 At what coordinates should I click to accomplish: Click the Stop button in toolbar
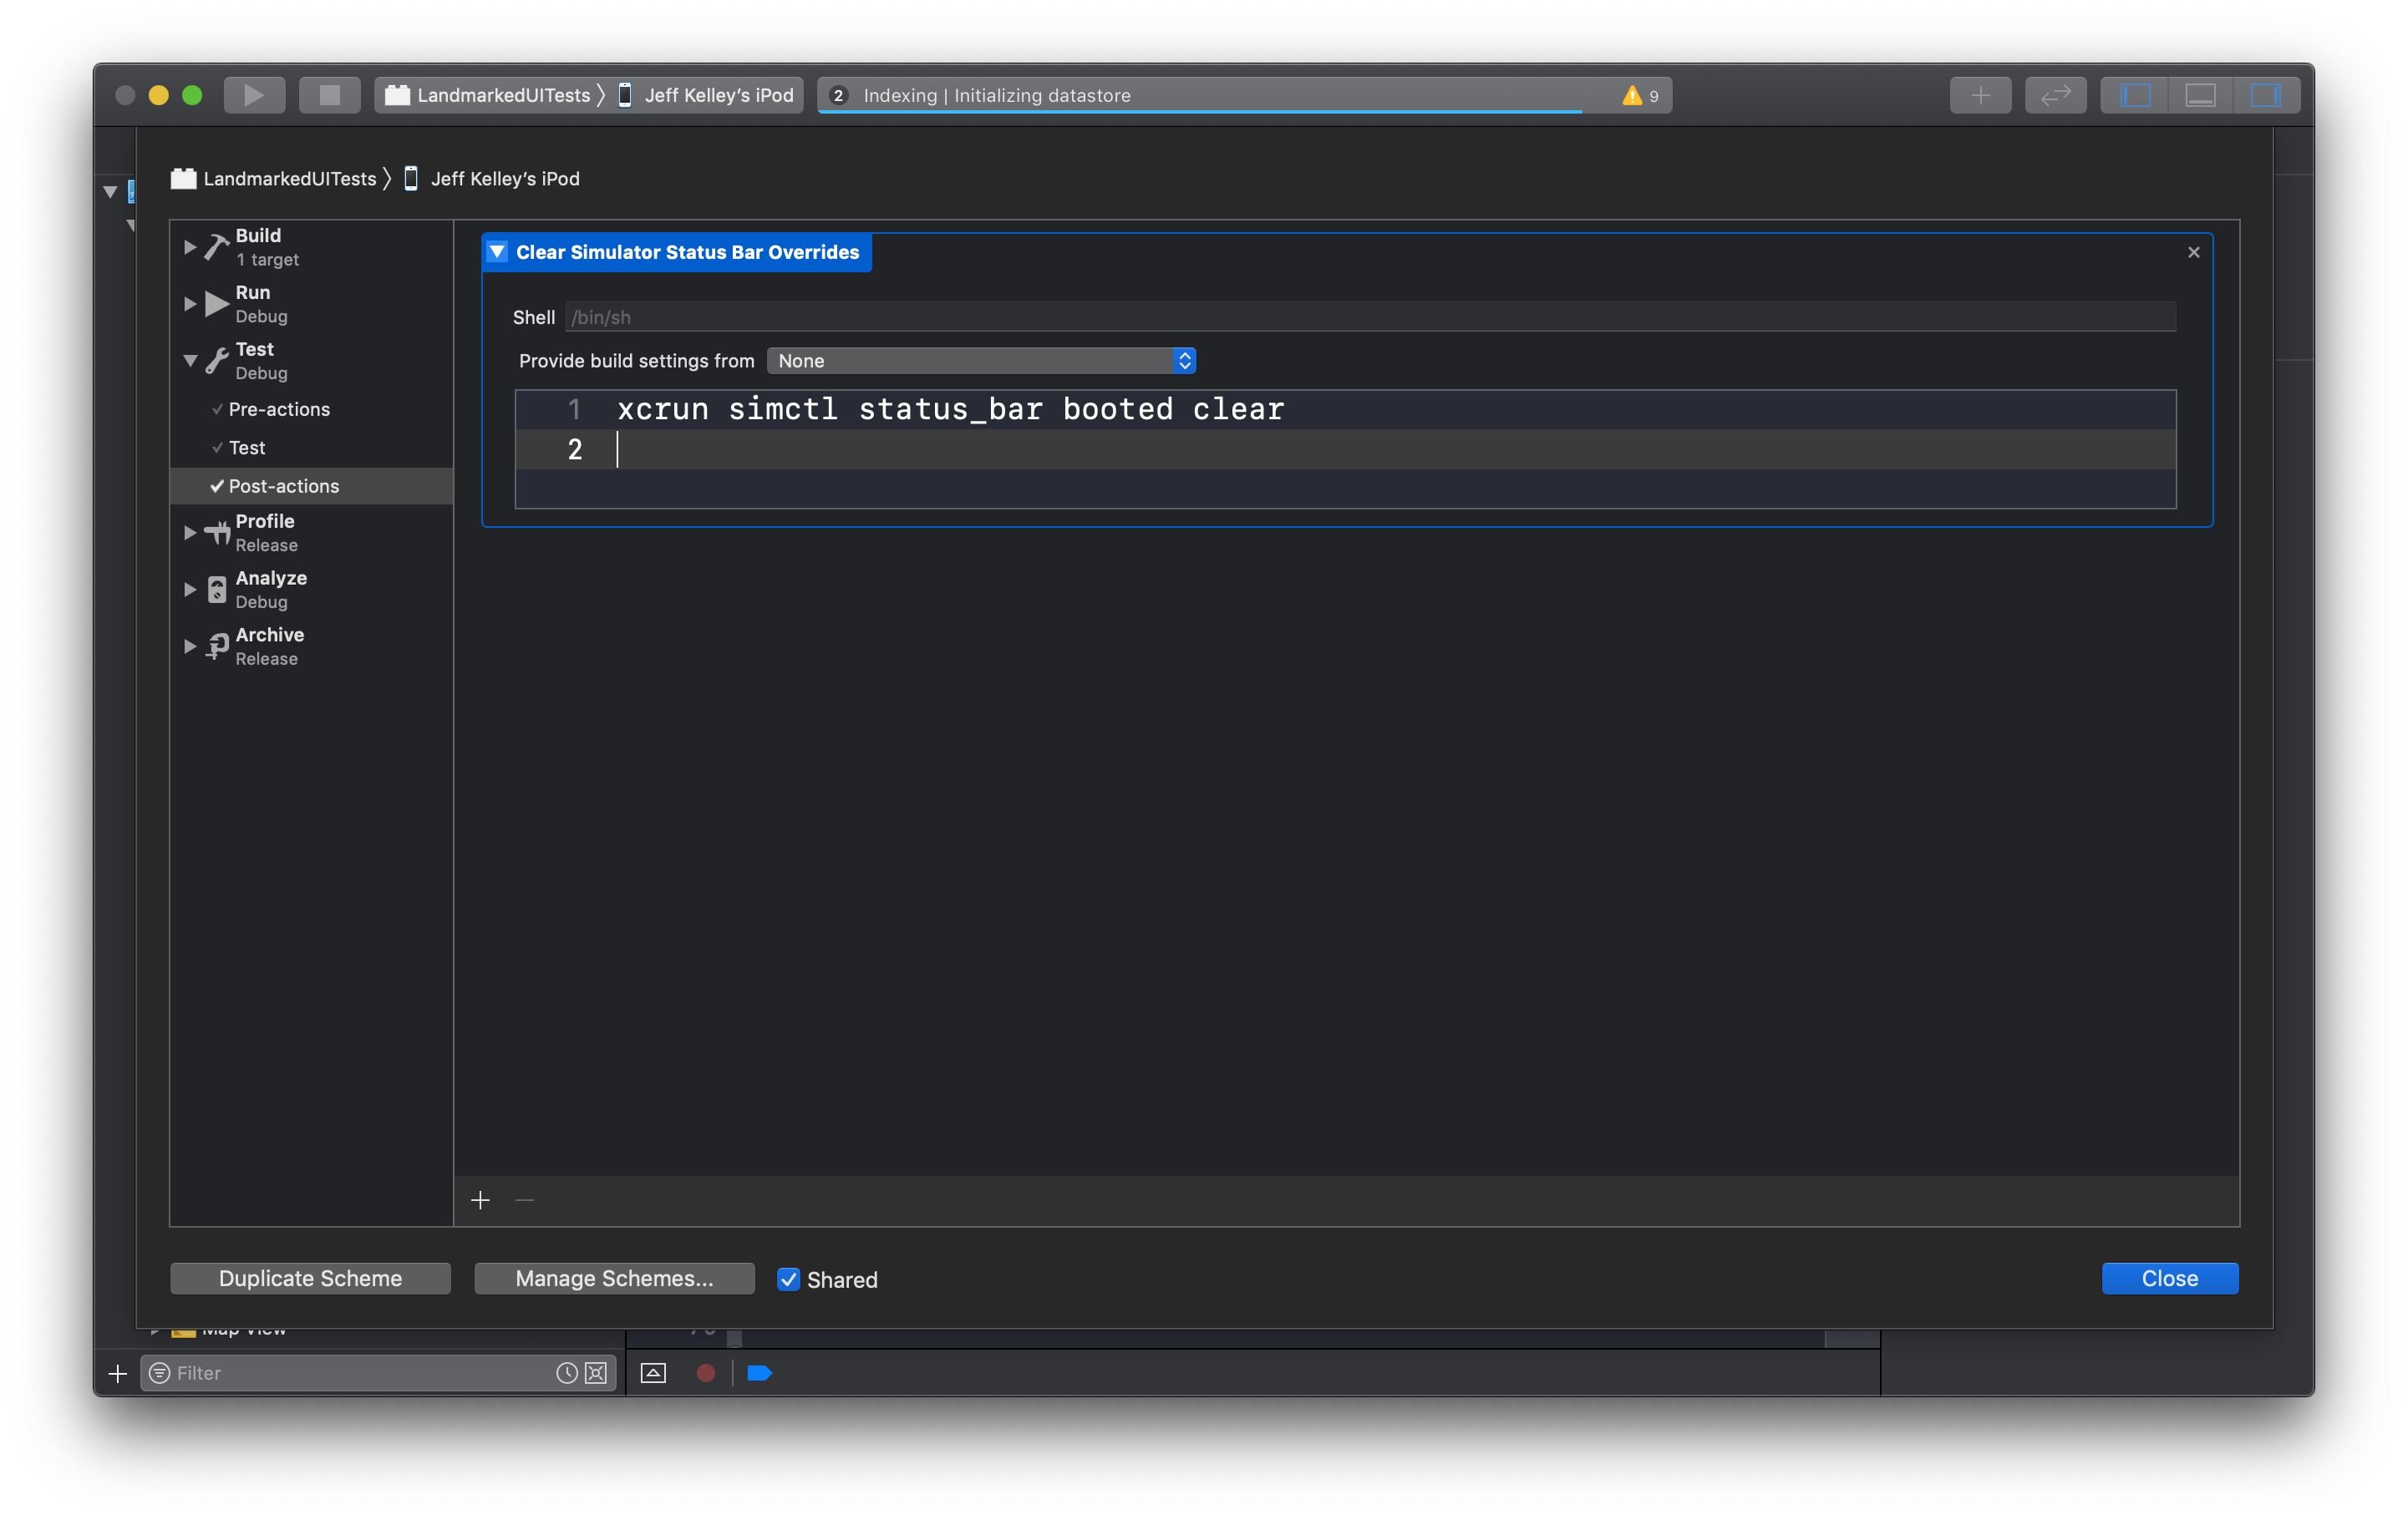click(x=329, y=95)
